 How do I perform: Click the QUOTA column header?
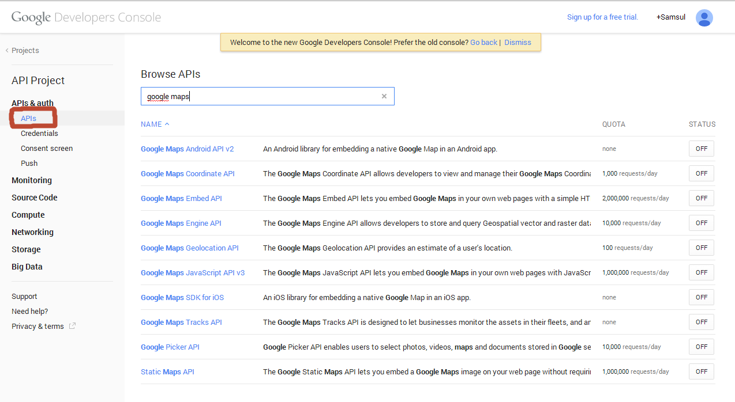(x=614, y=124)
